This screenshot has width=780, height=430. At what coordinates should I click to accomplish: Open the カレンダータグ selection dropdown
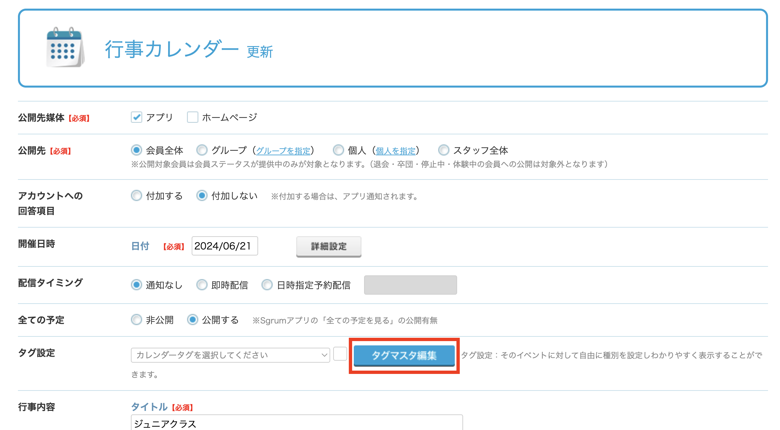tap(231, 355)
